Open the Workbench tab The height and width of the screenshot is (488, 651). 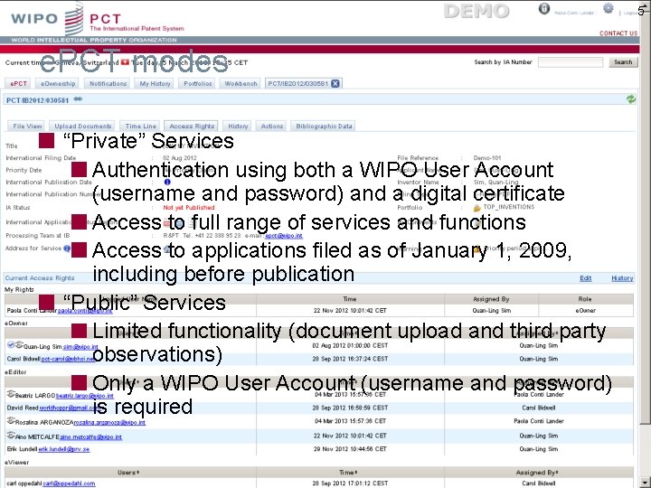pos(241,83)
